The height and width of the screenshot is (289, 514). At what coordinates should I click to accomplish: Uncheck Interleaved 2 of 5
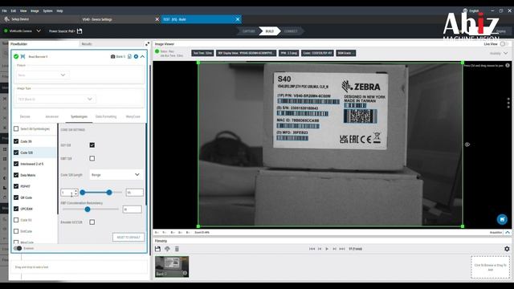tap(16, 164)
